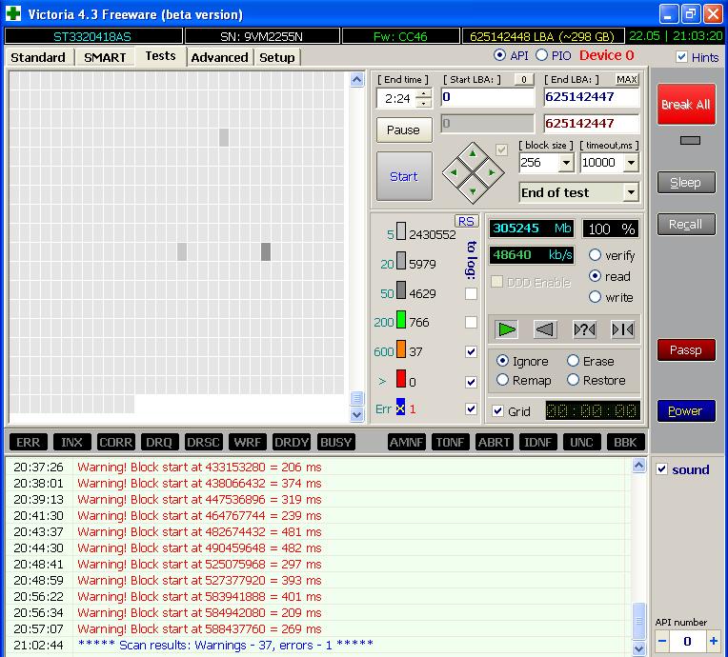Click the BBK error indicator

point(625,442)
